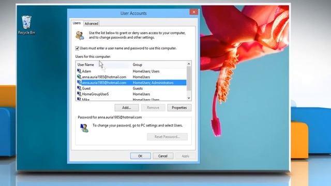
Task: Open Properties for the selected user
Action: (x=179, y=107)
